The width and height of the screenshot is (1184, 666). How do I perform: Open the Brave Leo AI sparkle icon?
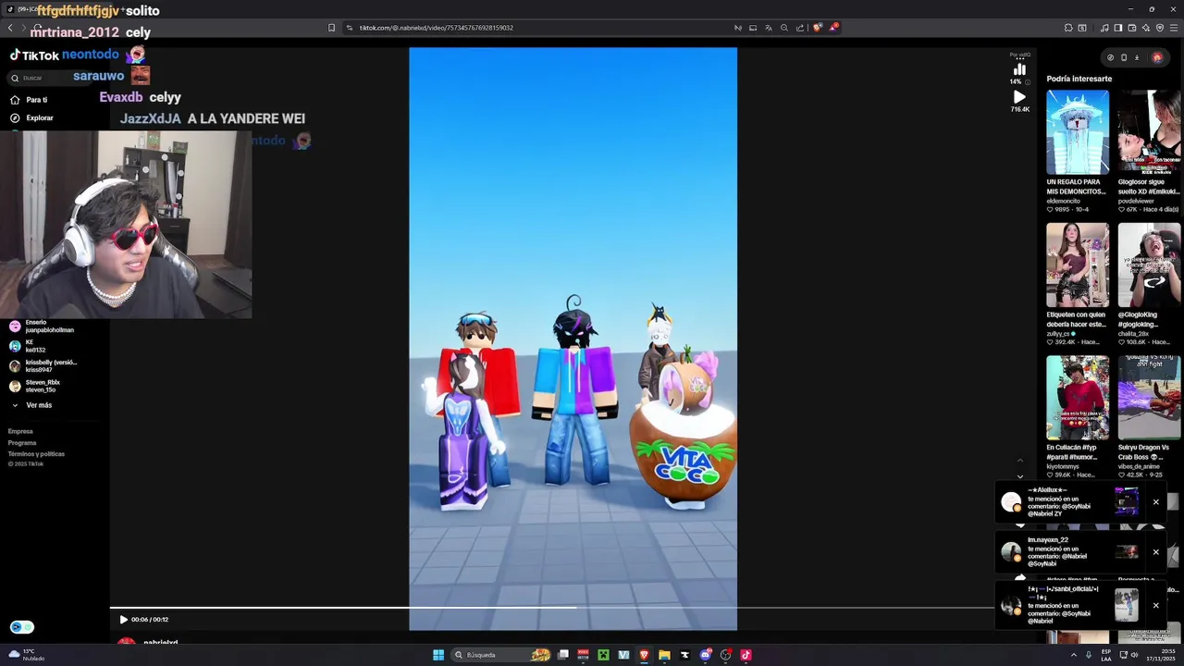(x=1146, y=28)
